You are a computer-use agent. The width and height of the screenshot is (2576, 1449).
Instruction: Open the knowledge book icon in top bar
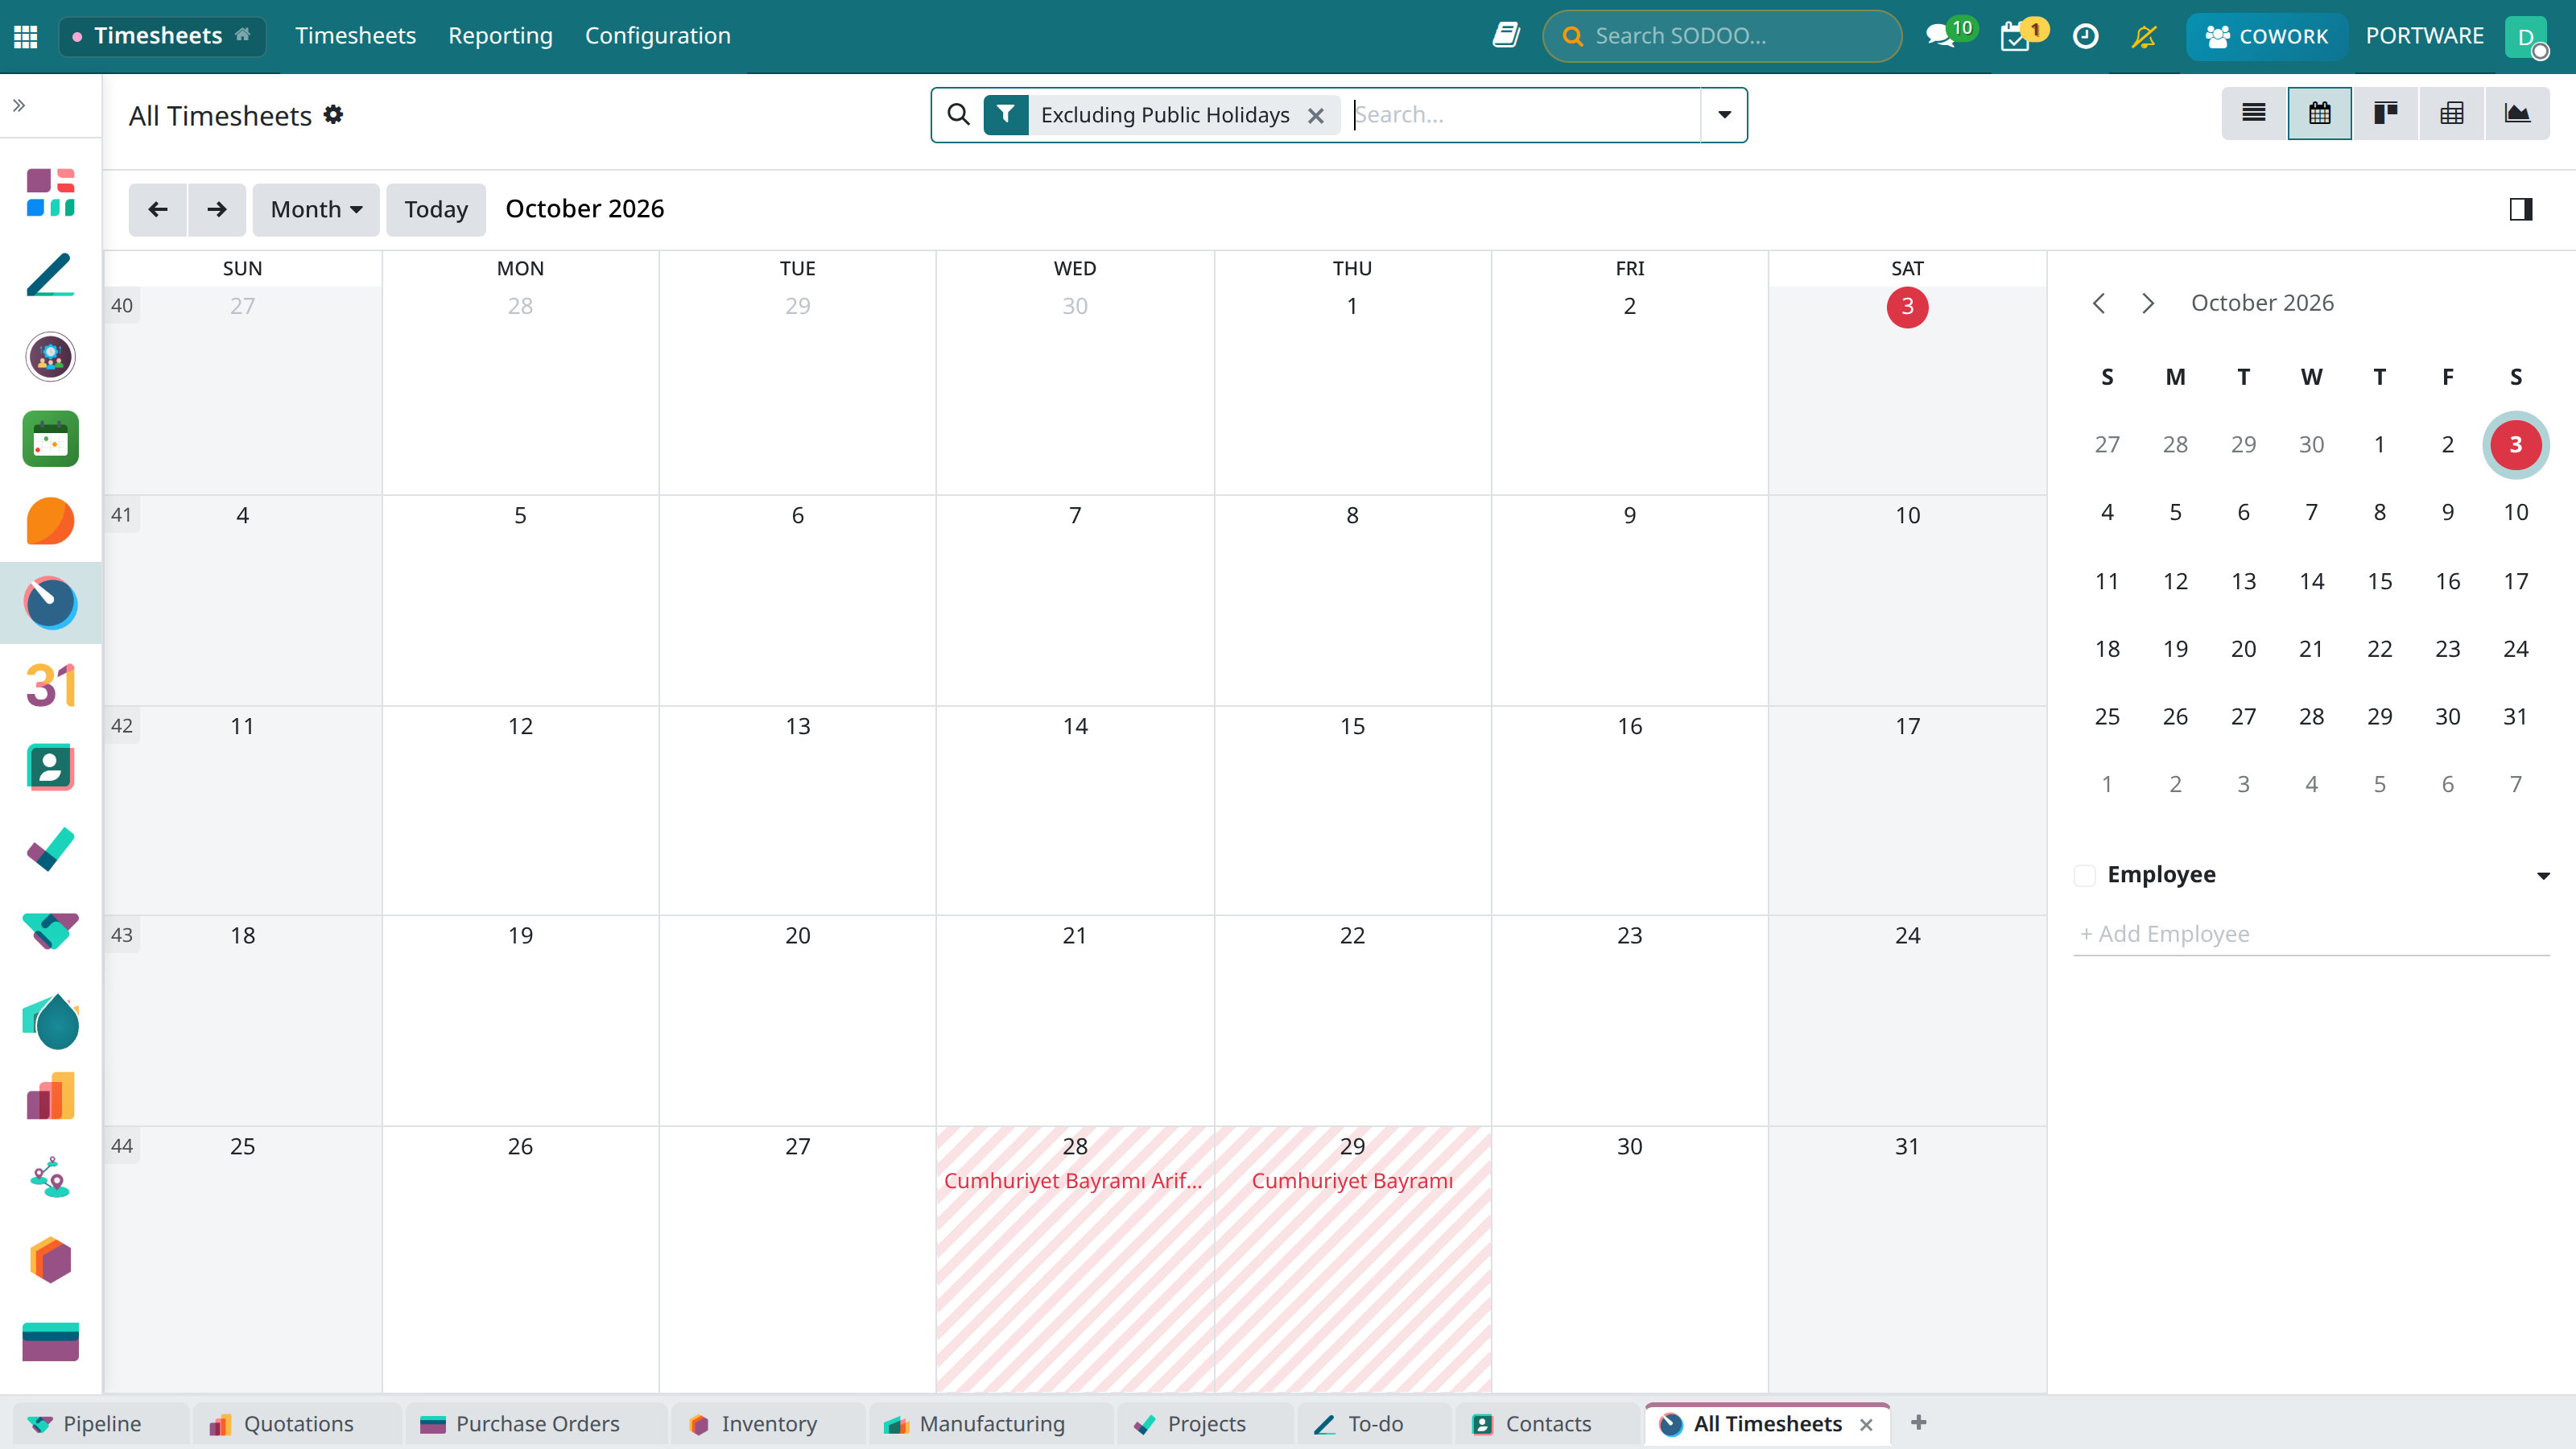1506,36
